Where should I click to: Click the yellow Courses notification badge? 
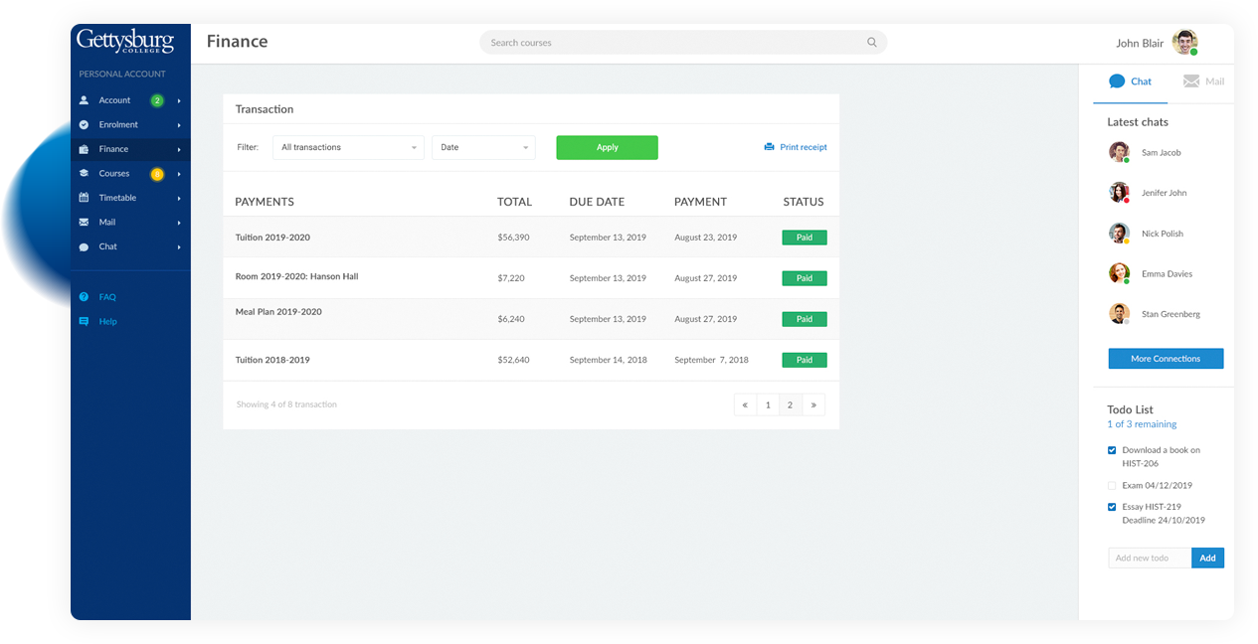tap(157, 174)
